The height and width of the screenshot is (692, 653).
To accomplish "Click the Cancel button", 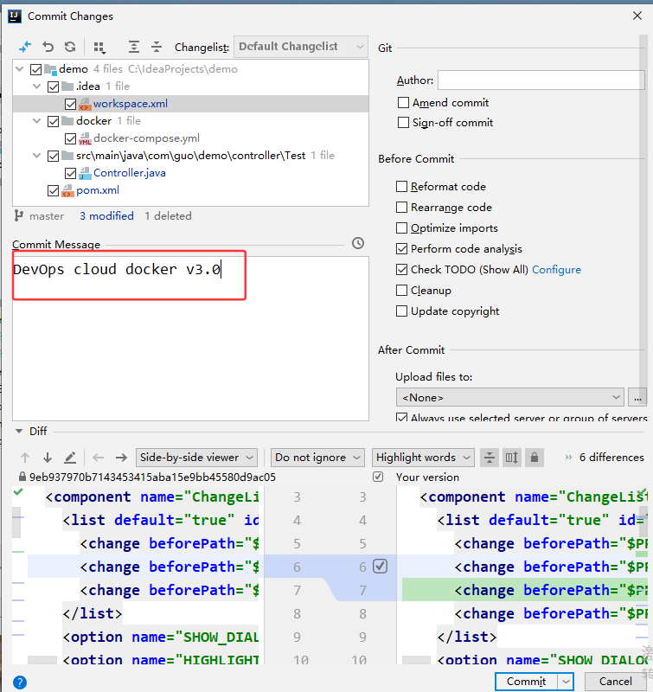I will click(x=615, y=682).
